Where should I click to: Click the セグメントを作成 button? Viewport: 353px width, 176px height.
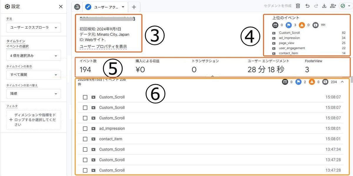tap(278, 6)
